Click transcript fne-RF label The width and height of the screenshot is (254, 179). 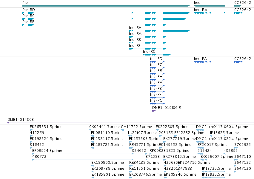click(135, 46)
